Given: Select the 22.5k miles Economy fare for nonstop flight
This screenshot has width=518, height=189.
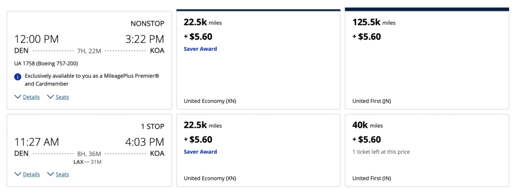Looking at the screenshot, I should click(x=258, y=60).
